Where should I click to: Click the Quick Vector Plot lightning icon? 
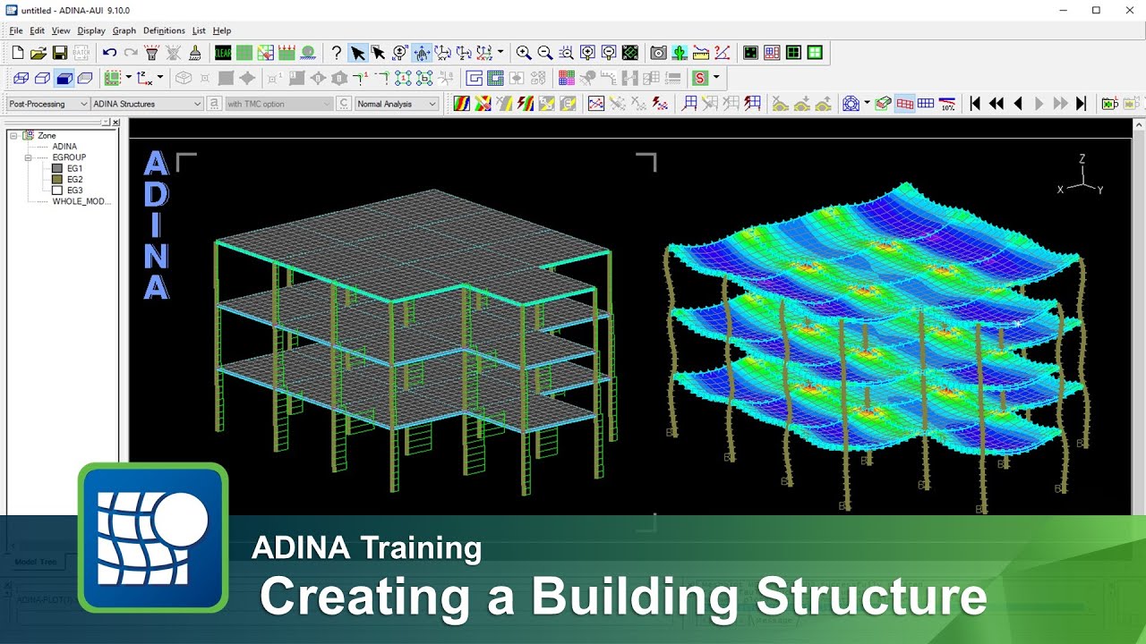point(661,104)
